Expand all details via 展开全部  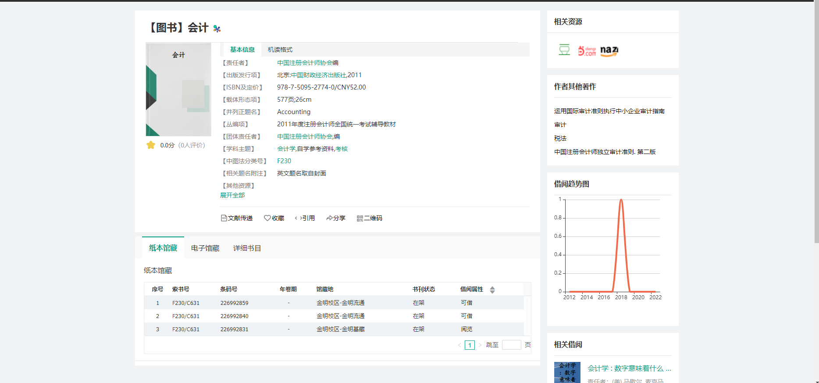coord(232,195)
